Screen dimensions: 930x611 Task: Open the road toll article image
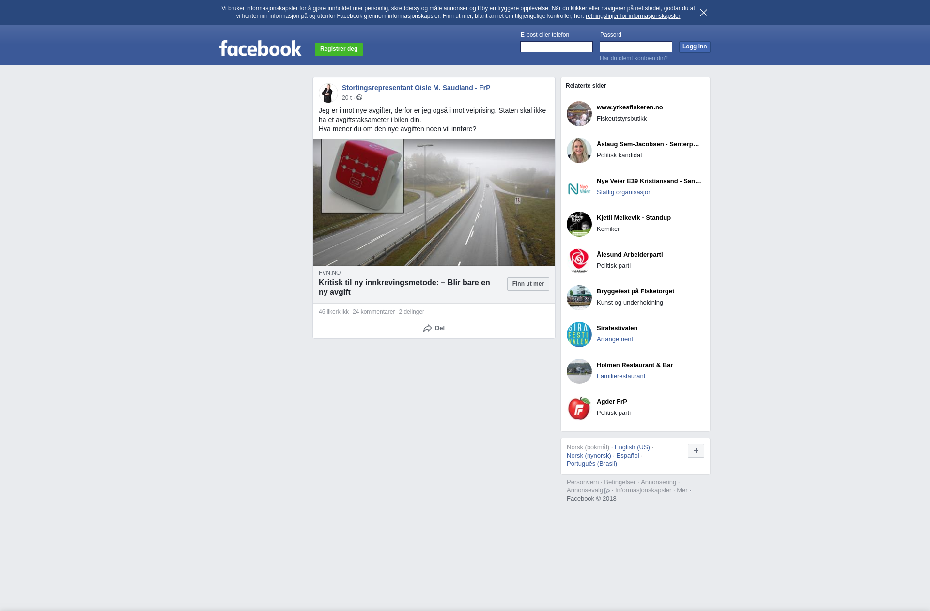coord(434,202)
